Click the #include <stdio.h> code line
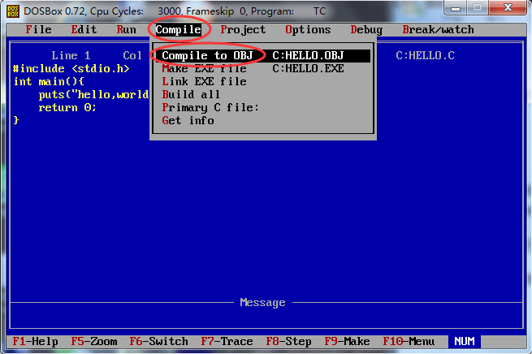The width and height of the screenshot is (532, 354). (x=71, y=68)
